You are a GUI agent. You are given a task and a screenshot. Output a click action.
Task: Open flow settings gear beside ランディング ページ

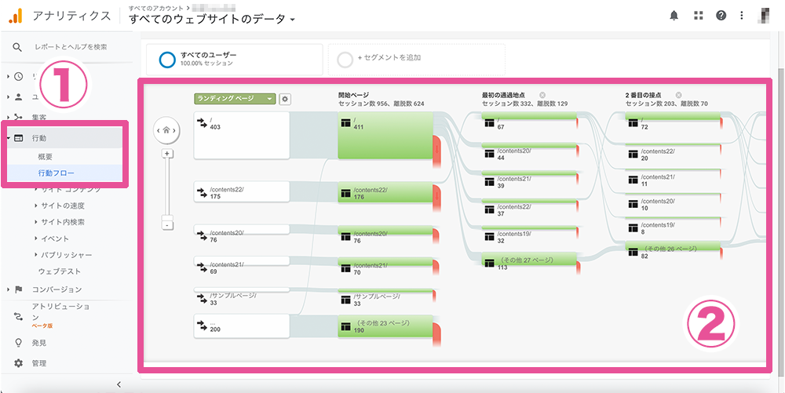pyautogui.click(x=286, y=99)
